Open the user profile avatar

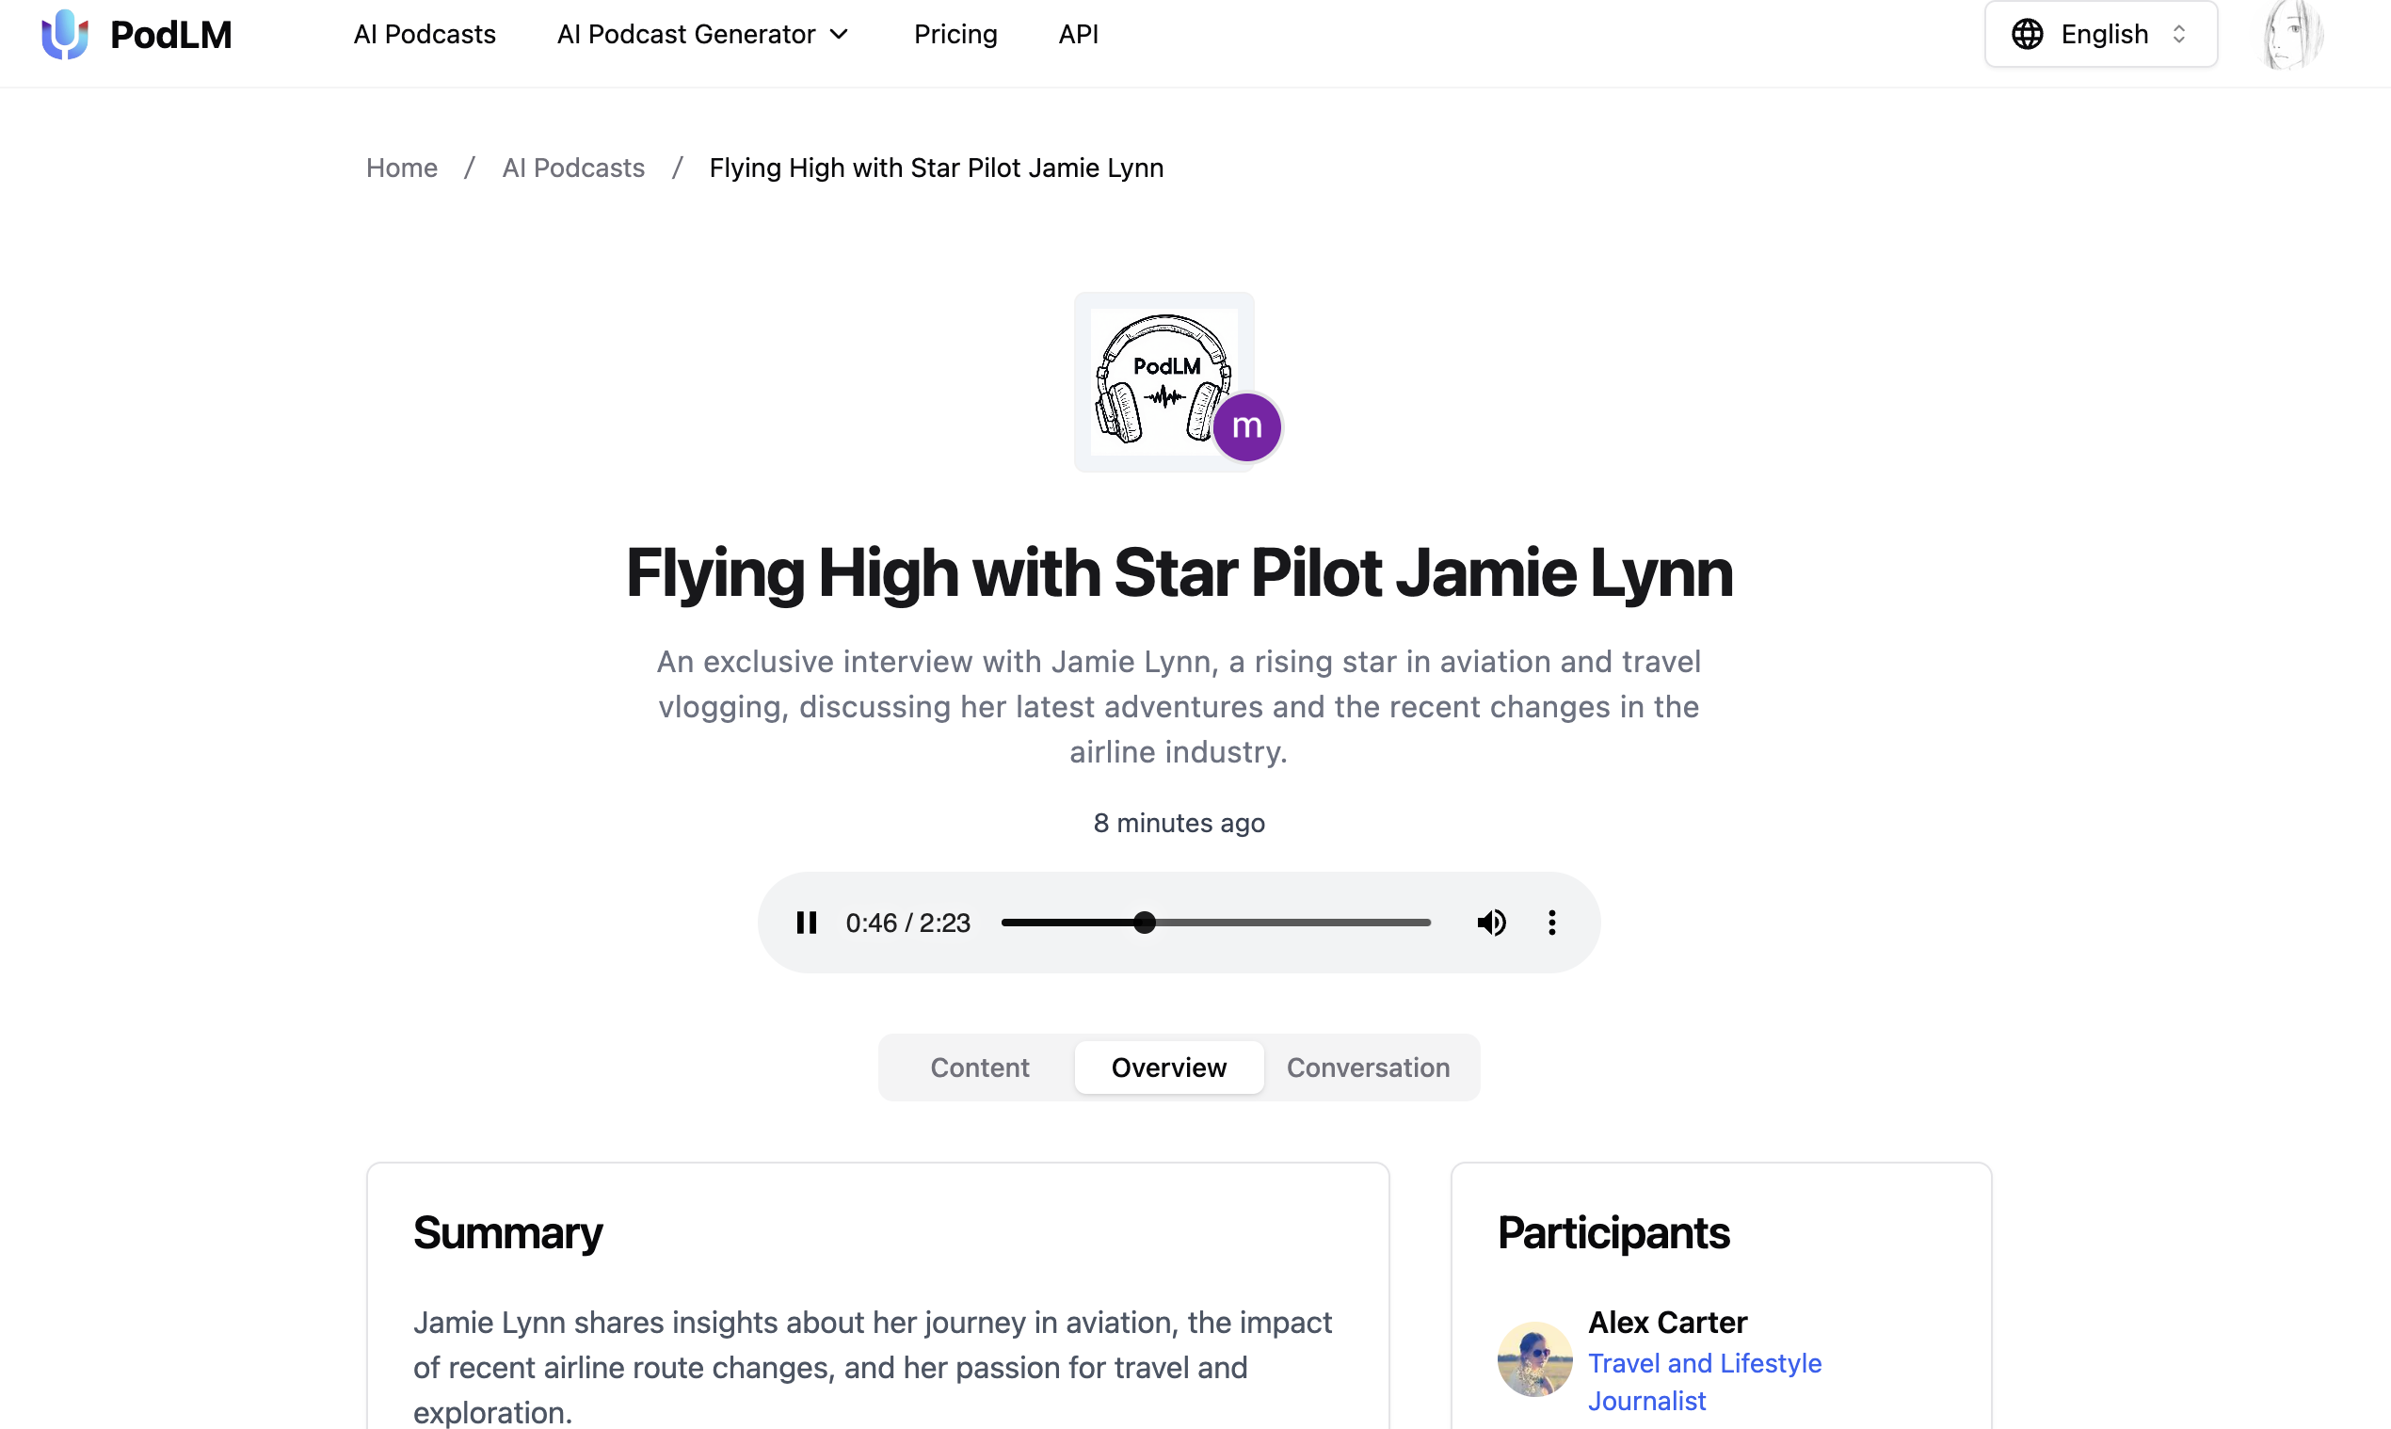tap(2293, 35)
